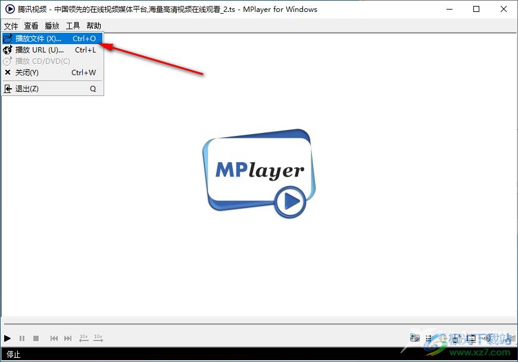This screenshot has width=518, height=362.
Task: Click the 停止 status text
Action: click(x=13, y=354)
